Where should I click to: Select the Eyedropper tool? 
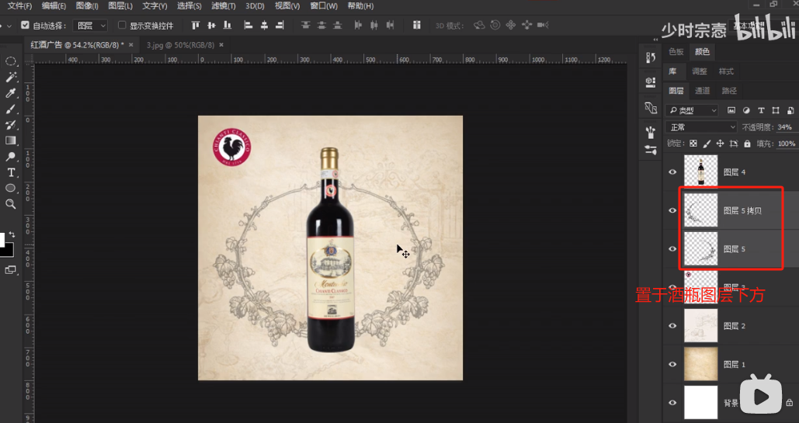pyautogui.click(x=11, y=93)
